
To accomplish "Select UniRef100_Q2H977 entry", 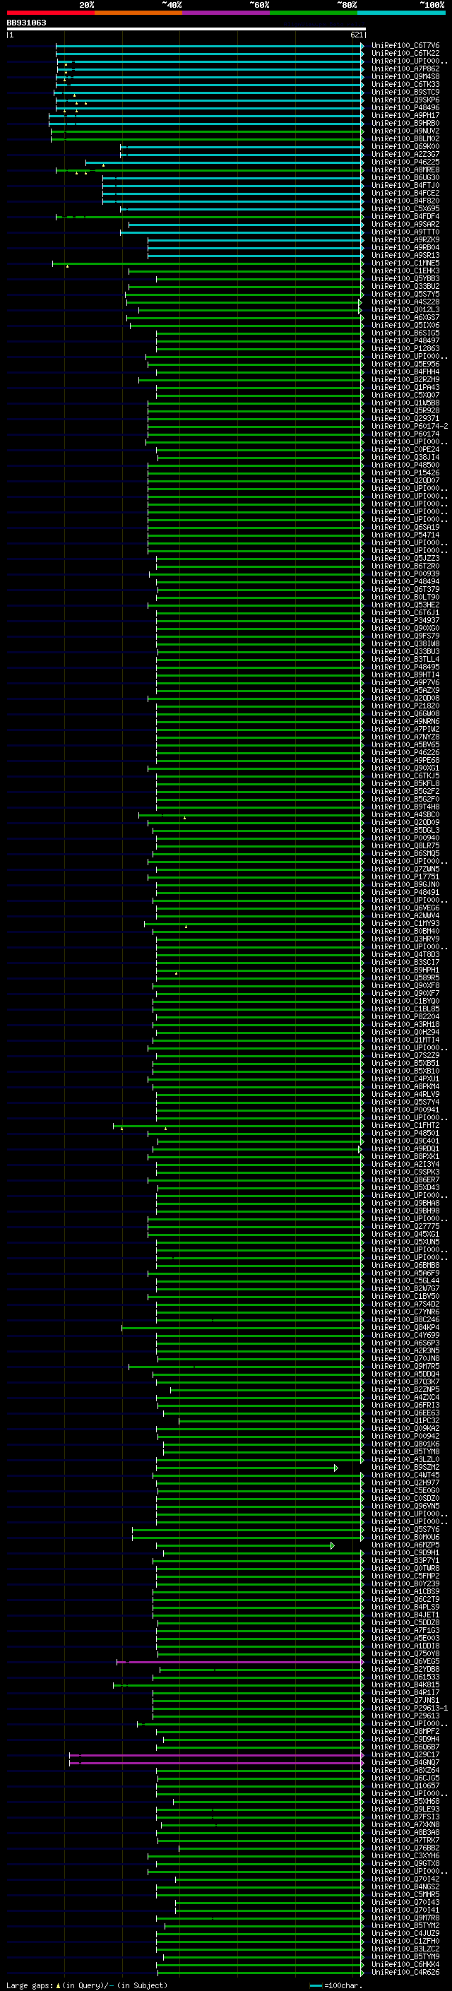I will 405,1483.
